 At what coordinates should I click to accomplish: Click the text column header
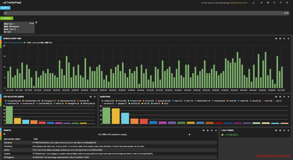click(x=35, y=139)
